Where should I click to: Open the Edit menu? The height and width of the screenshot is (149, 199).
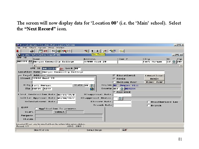click(25, 48)
